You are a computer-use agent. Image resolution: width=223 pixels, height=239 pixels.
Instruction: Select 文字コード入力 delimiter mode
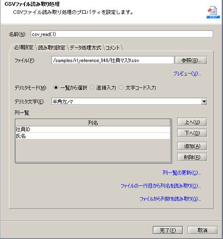(x=121, y=88)
